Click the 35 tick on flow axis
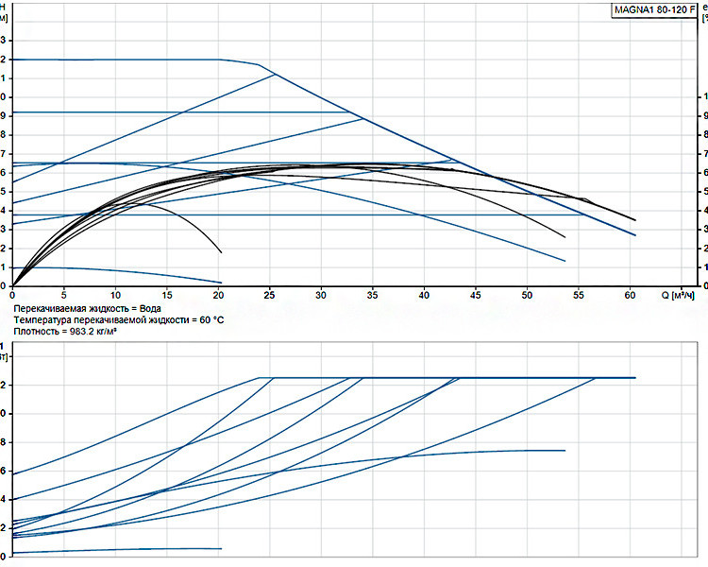Screen dimensions: 708x567 pos(373,295)
